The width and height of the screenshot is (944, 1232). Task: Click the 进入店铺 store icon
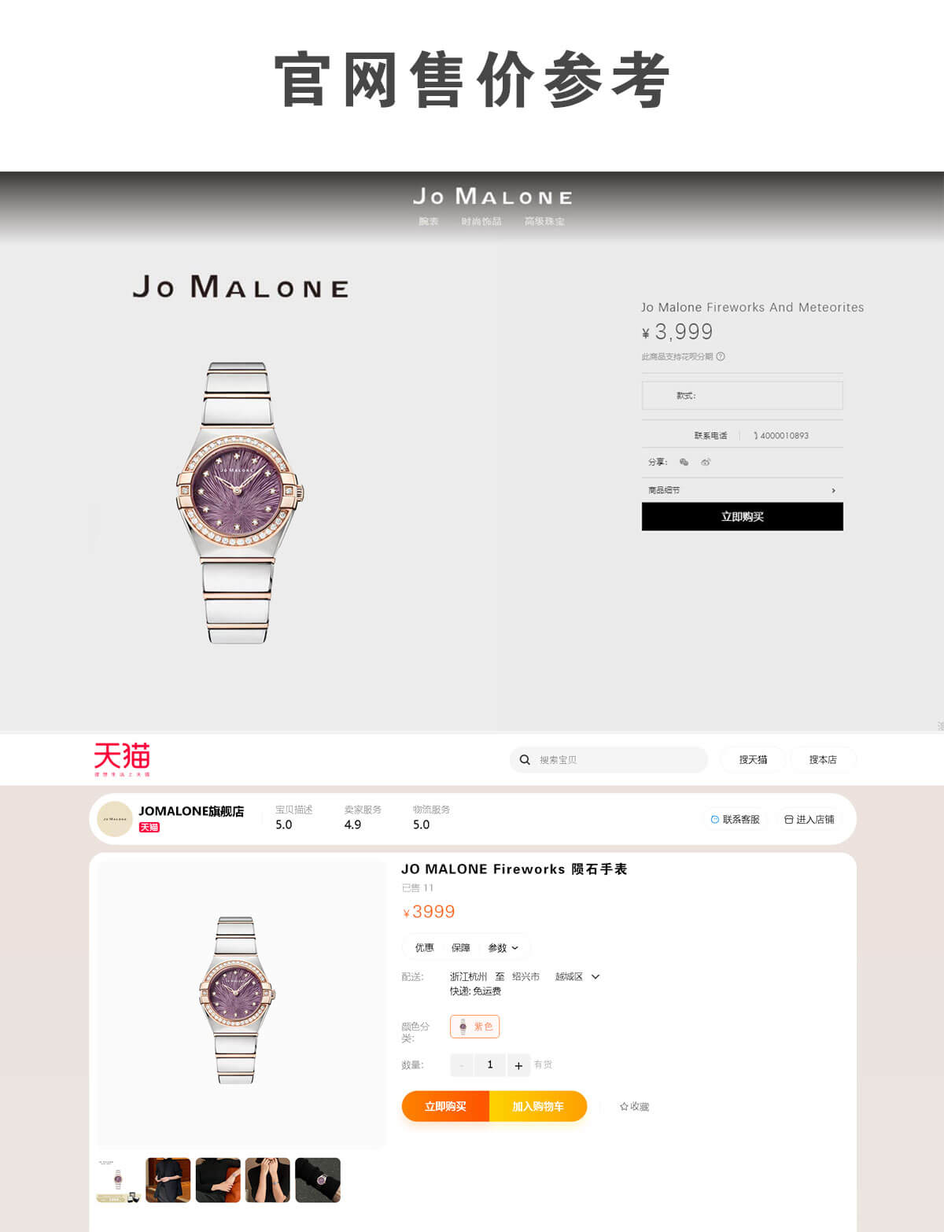788,819
